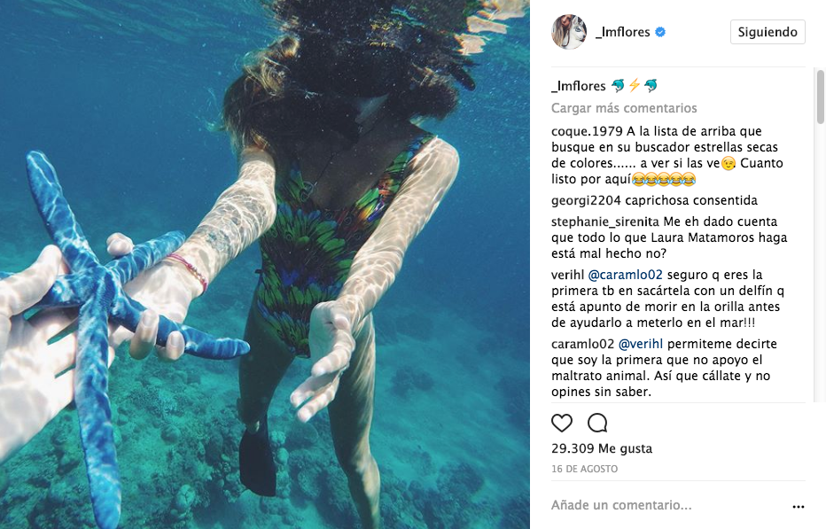Open _lmflores username in the header
This screenshot has width=826, height=529.
click(623, 32)
